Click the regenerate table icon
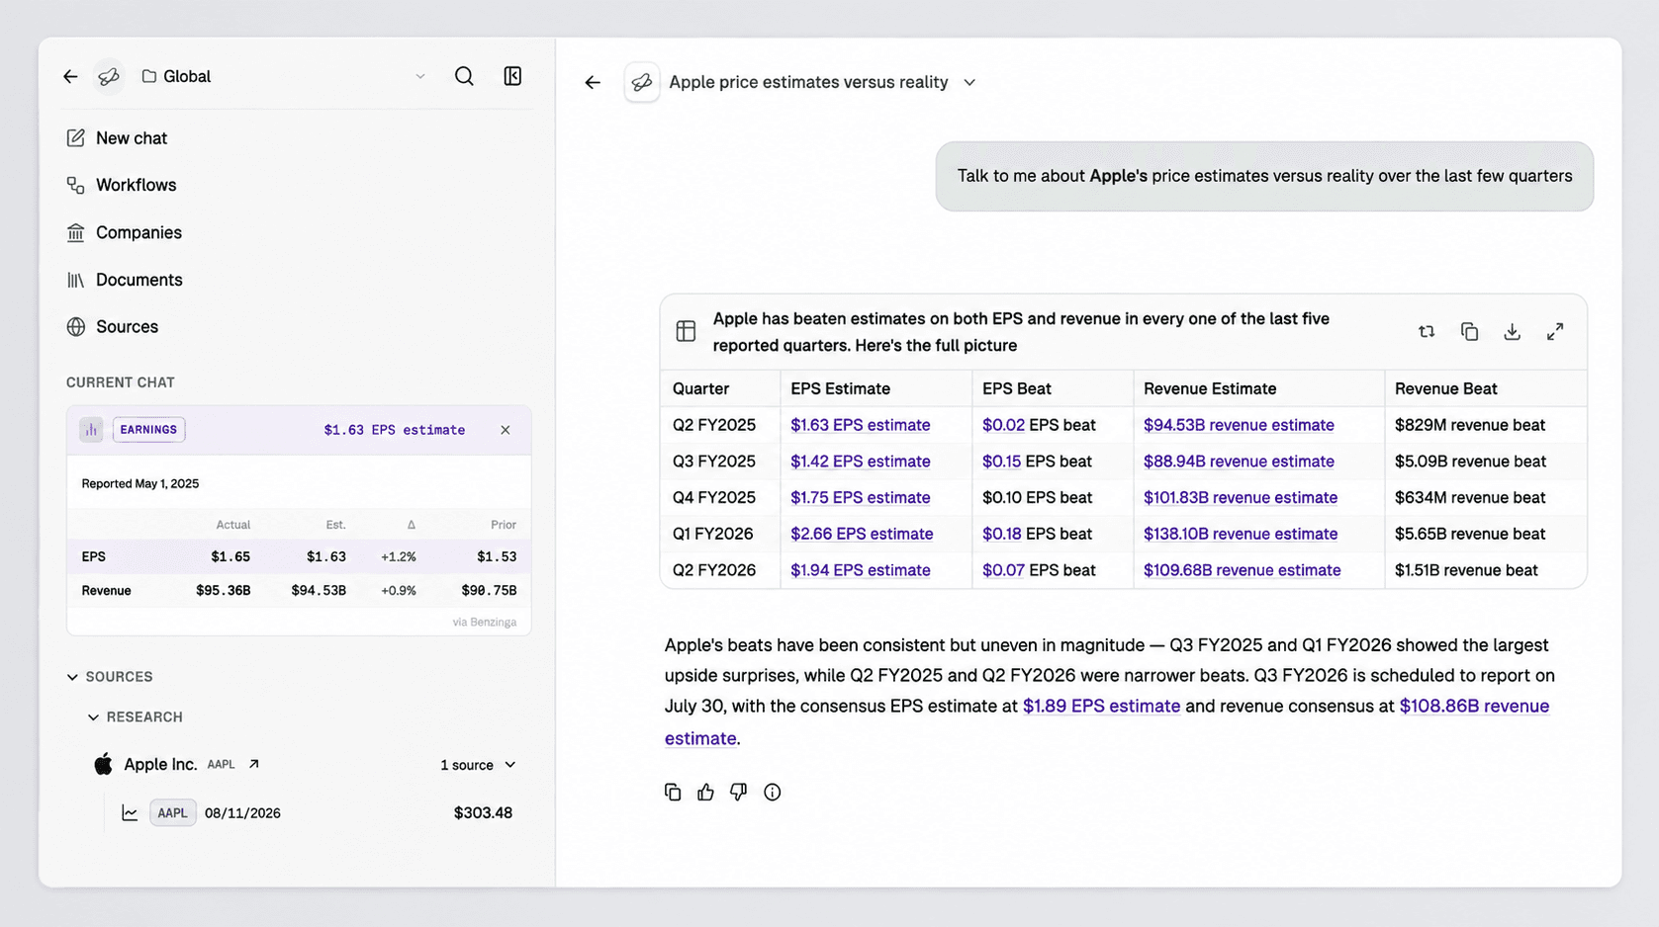Screen dimensions: 1659x927 click(1427, 331)
